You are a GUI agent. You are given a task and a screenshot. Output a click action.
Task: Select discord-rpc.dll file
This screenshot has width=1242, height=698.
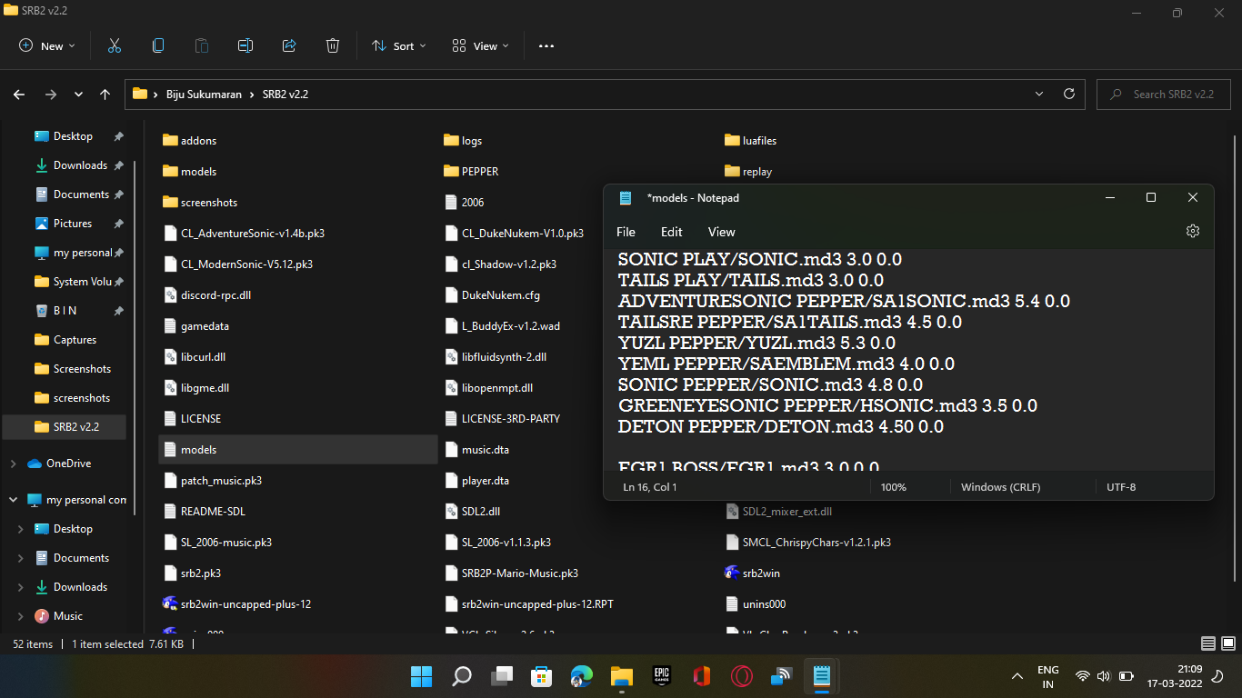[206, 294]
